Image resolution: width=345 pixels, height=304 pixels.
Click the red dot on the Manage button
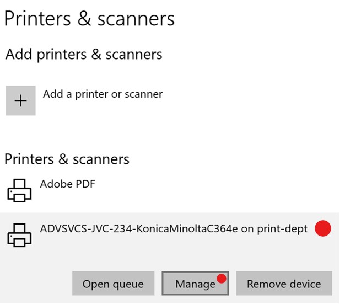(222, 278)
